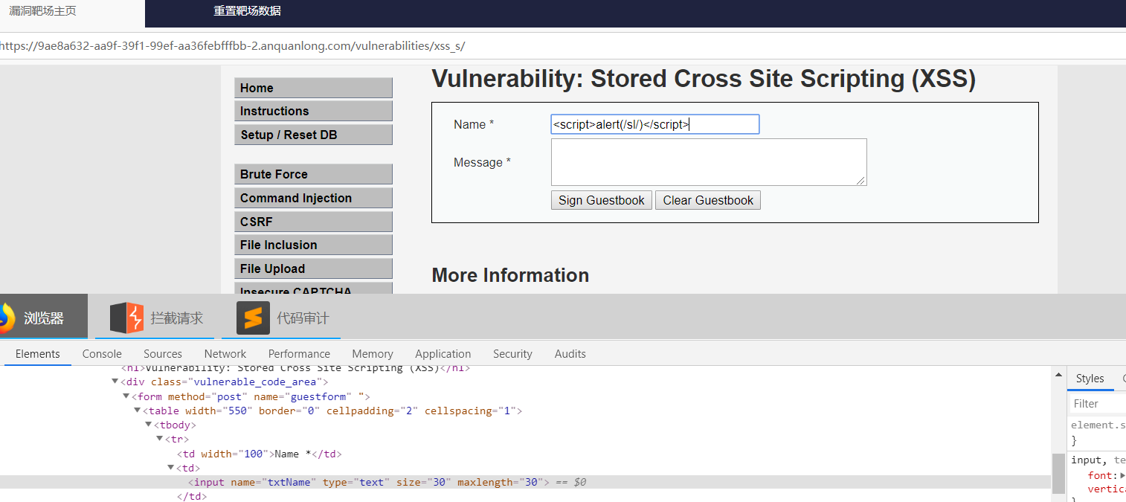Collapse the table element node
This screenshot has width=1126, height=502.
[x=138, y=411]
